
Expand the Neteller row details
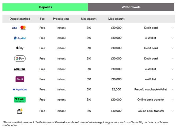(x=173, y=69)
